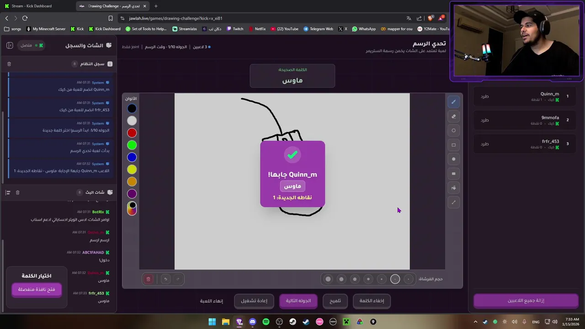The height and width of the screenshot is (329, 585).
Task: Choose the hollow circle shape tool
Action: [x=453, y=131]
